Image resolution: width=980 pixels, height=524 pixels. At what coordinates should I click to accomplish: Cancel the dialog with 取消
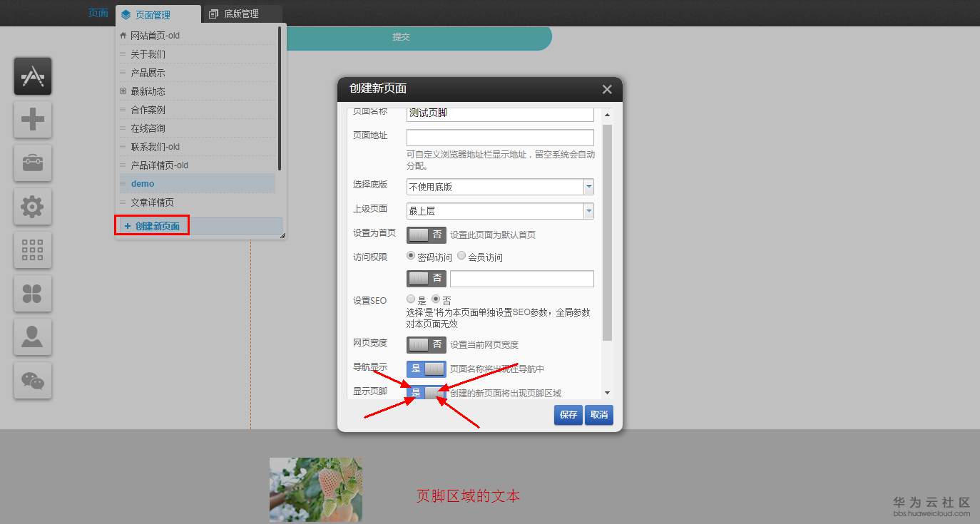[599, 415]
